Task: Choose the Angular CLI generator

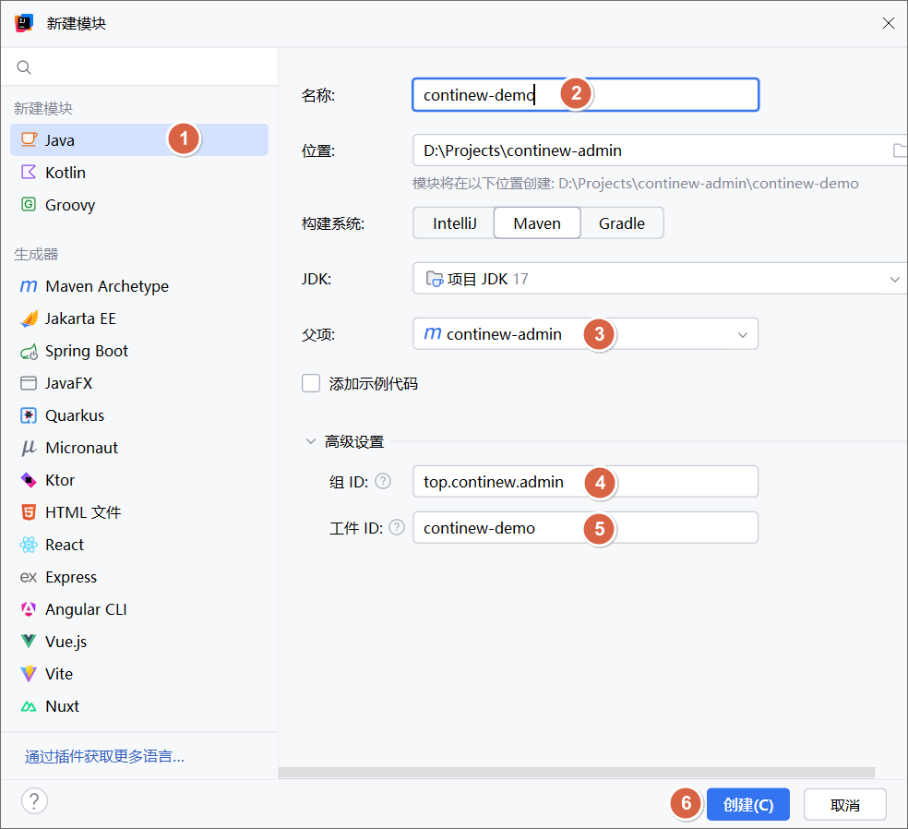Action: (139, 609)
